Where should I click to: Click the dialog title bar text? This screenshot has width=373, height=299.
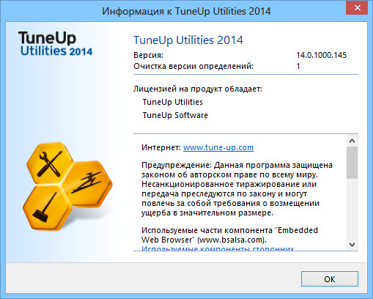click(186, 11)
